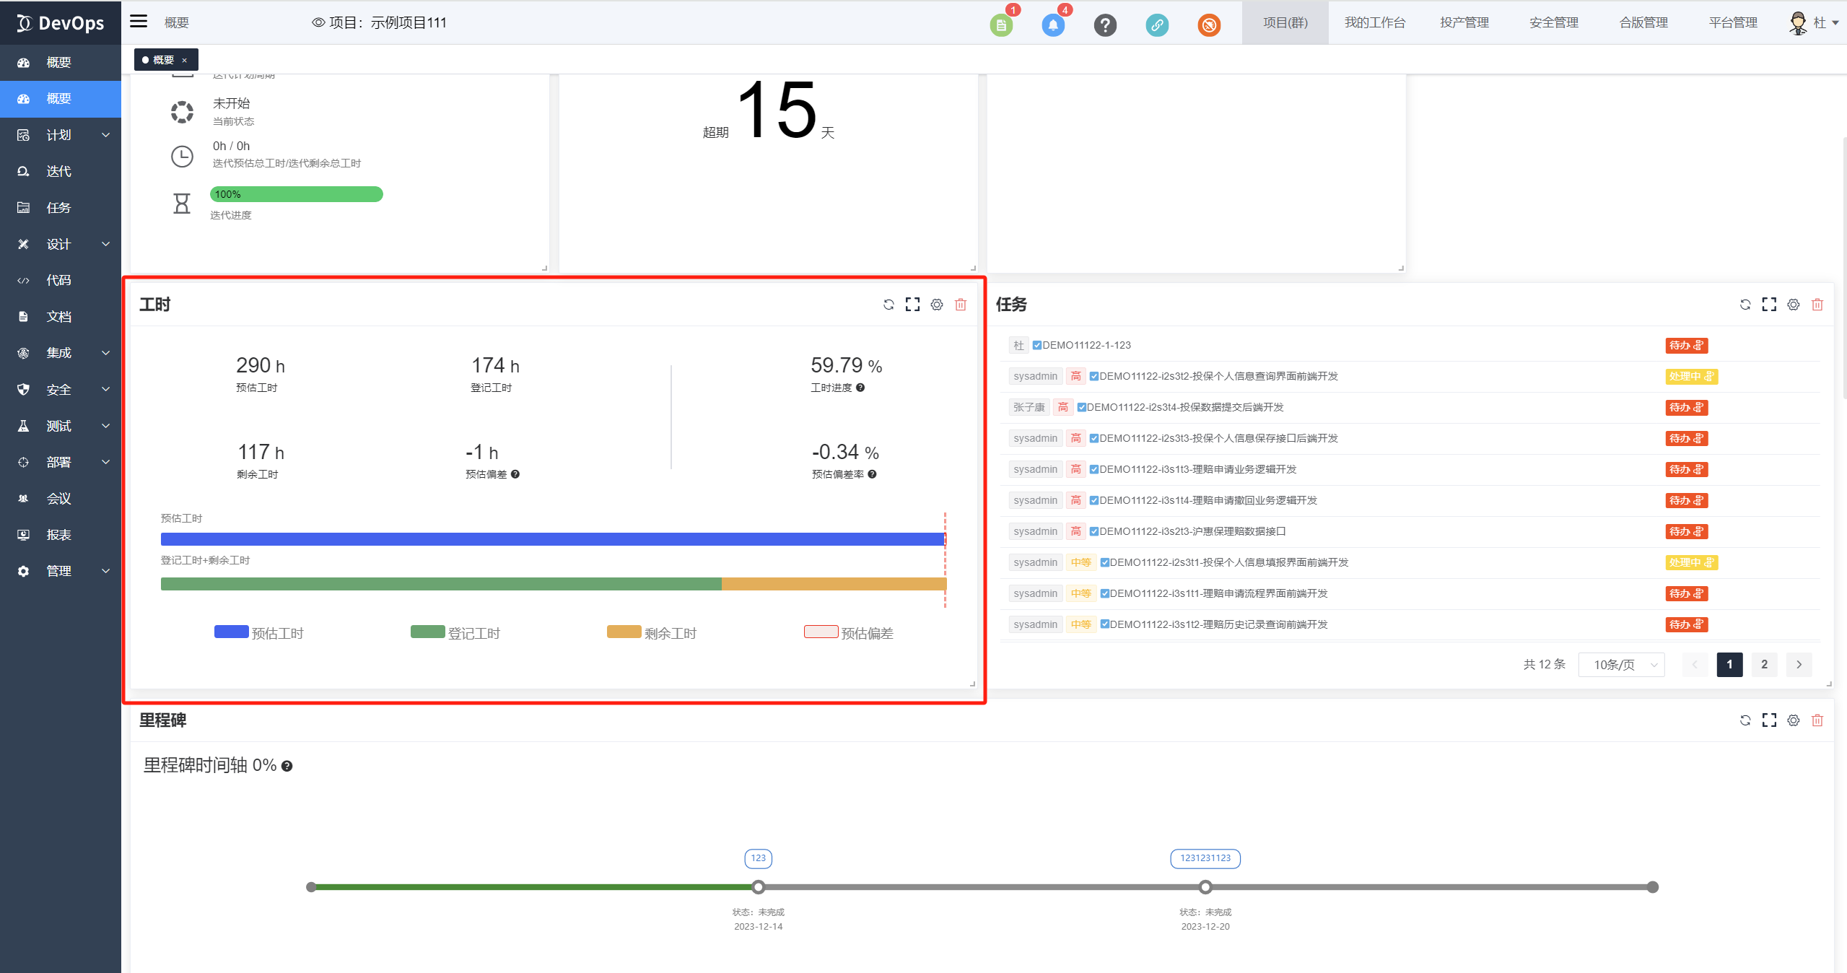Toggle the hamburger sidebar menu icon
Image resolution: width=1847 pixels, height=973 pixels.
(139, 22)
